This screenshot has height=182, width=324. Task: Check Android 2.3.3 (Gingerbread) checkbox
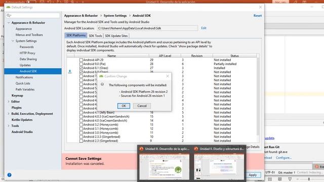[x=81, y=137]
